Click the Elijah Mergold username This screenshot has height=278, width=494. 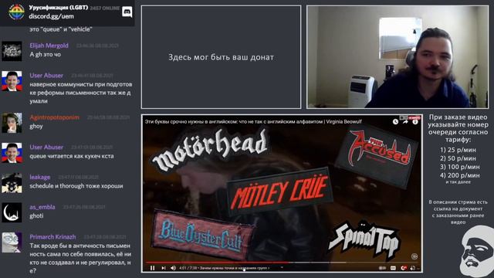pyautogui.click(x=49, y=46)
